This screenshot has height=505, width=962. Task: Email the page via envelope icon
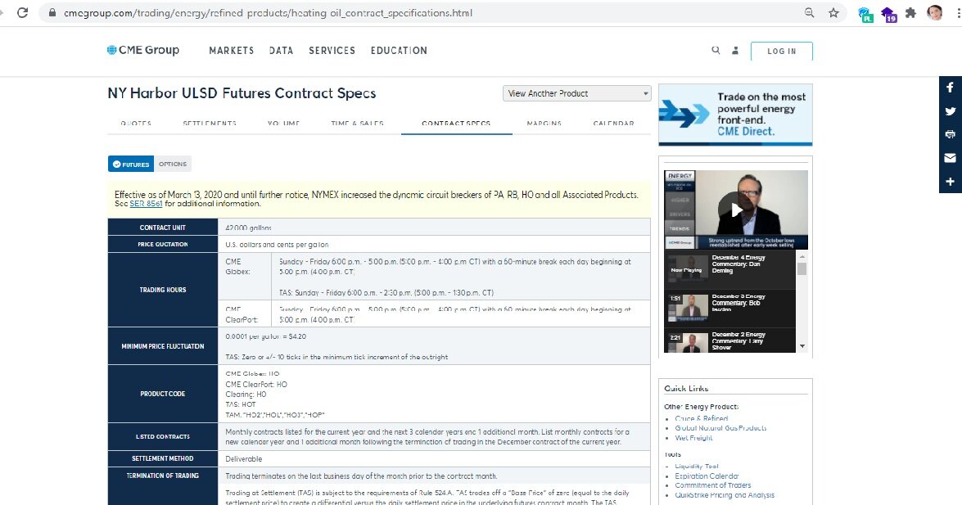coord(950,158)
